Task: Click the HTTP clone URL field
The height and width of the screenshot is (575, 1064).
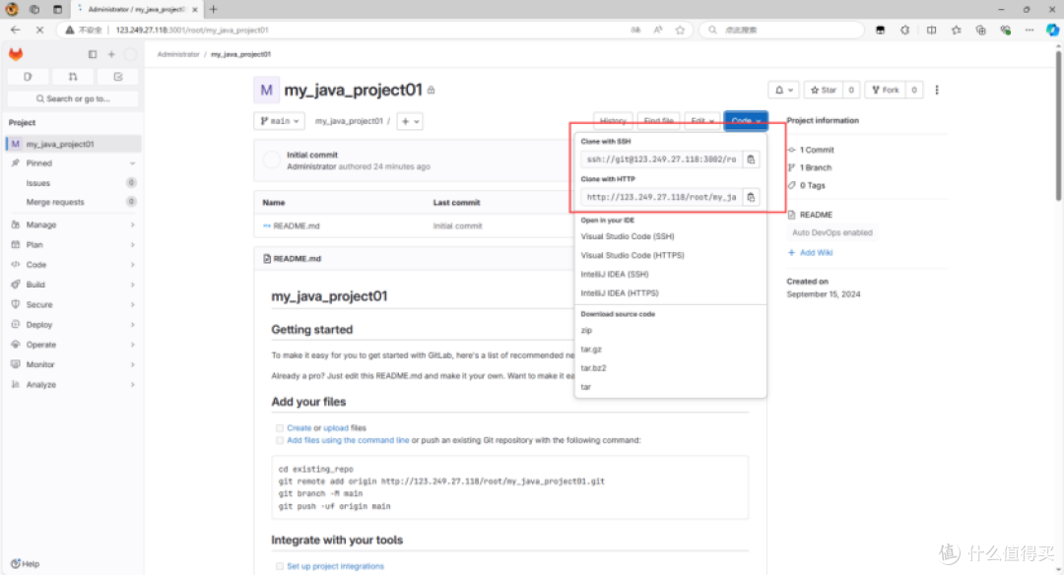Action: coord(662,197)
